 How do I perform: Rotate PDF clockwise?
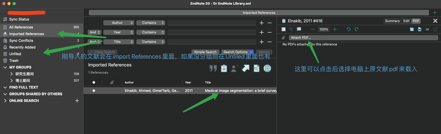(356, 29)
